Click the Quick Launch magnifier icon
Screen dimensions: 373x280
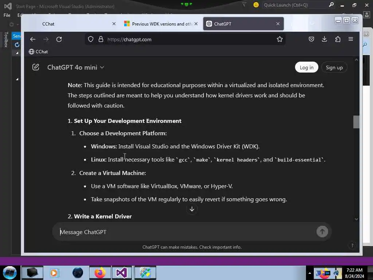click(331, 5)
